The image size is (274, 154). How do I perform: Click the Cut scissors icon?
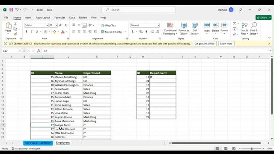15,24
